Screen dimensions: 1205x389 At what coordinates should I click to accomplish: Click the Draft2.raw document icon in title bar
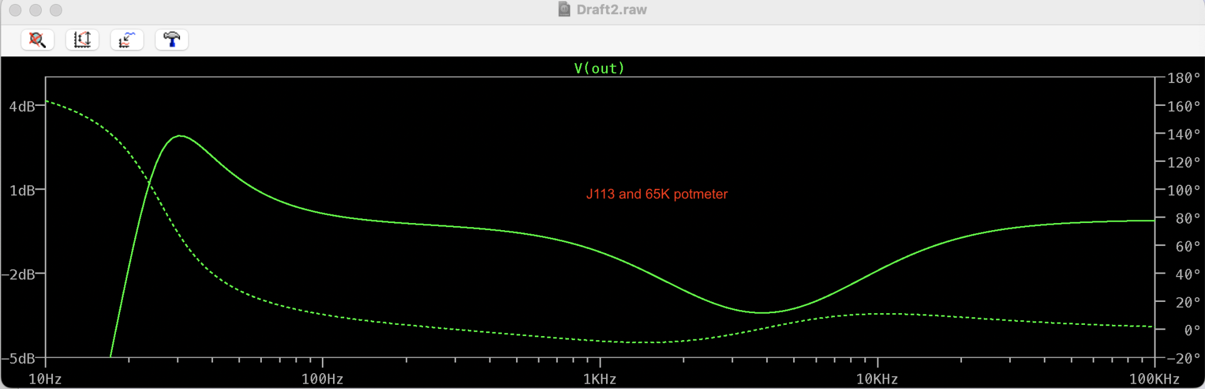pyautogui.click(x=564, y=9)
